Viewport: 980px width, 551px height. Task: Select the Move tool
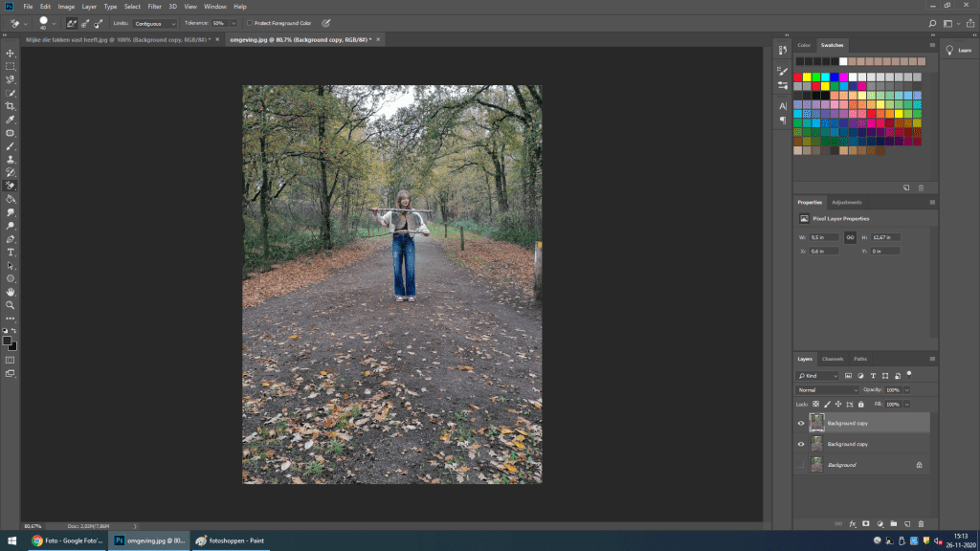11,54
